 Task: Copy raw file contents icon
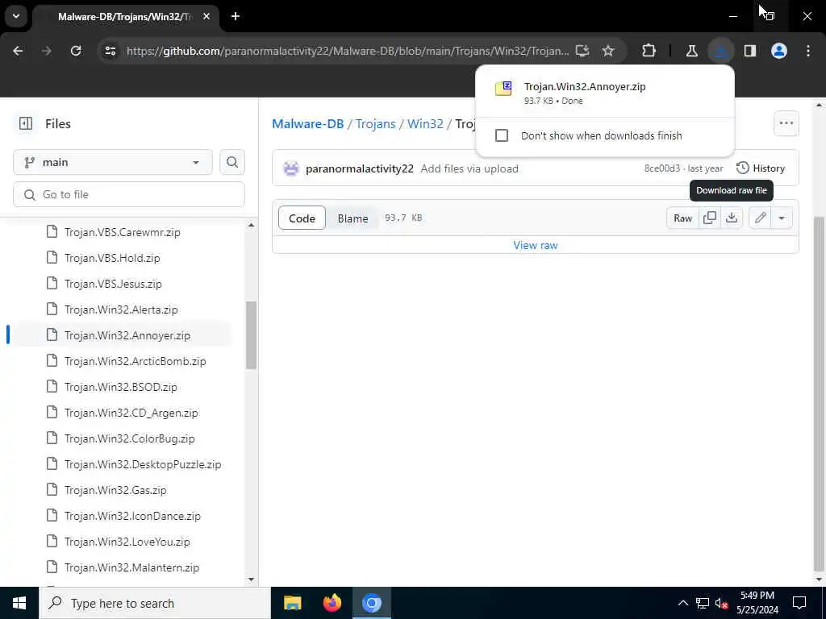point(710,218)
